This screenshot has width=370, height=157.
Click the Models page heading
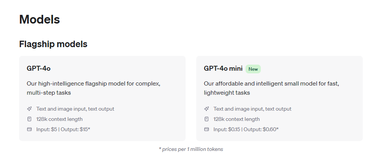coord(39,19)
